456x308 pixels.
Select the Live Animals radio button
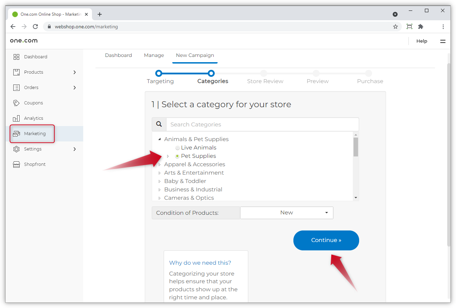(x=178, y=148)
